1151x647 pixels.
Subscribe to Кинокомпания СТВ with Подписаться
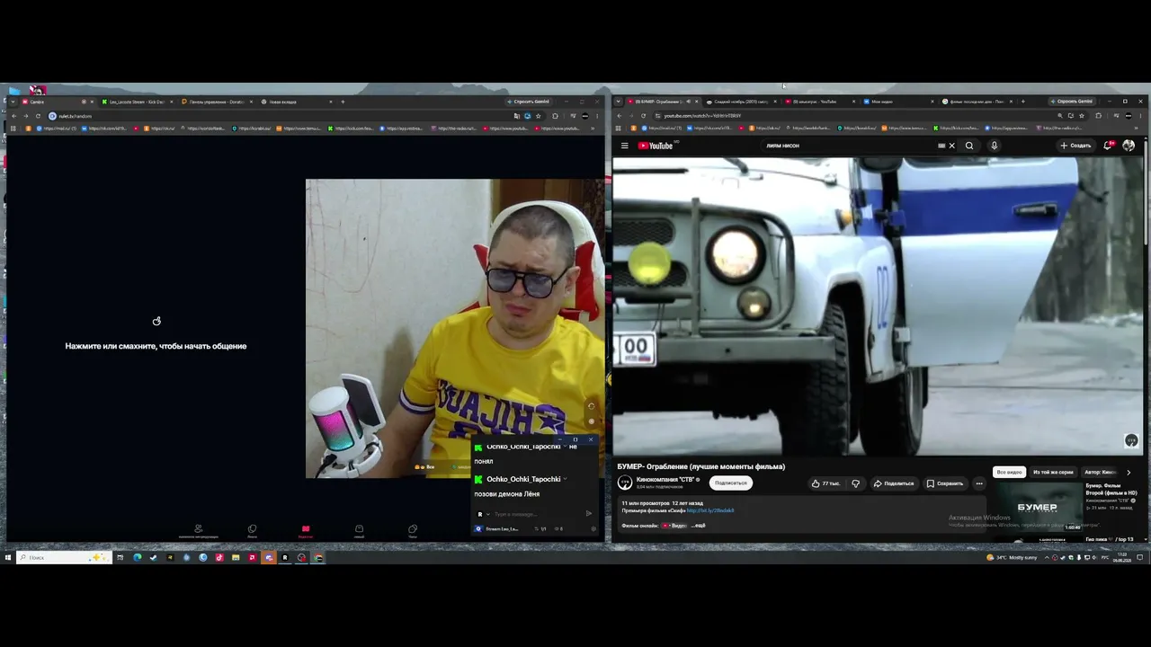[731, 483]
